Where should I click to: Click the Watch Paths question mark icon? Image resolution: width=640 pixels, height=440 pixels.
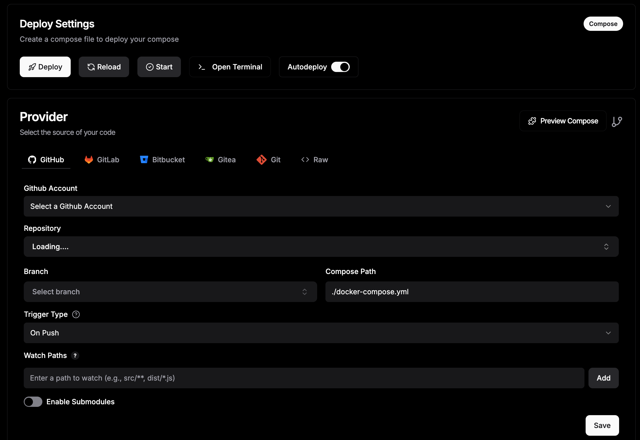[75, 355]
